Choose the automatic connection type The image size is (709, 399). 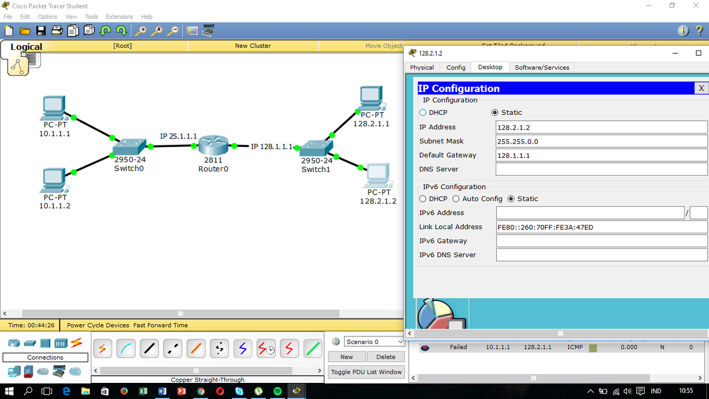click(x=102, y=349)
